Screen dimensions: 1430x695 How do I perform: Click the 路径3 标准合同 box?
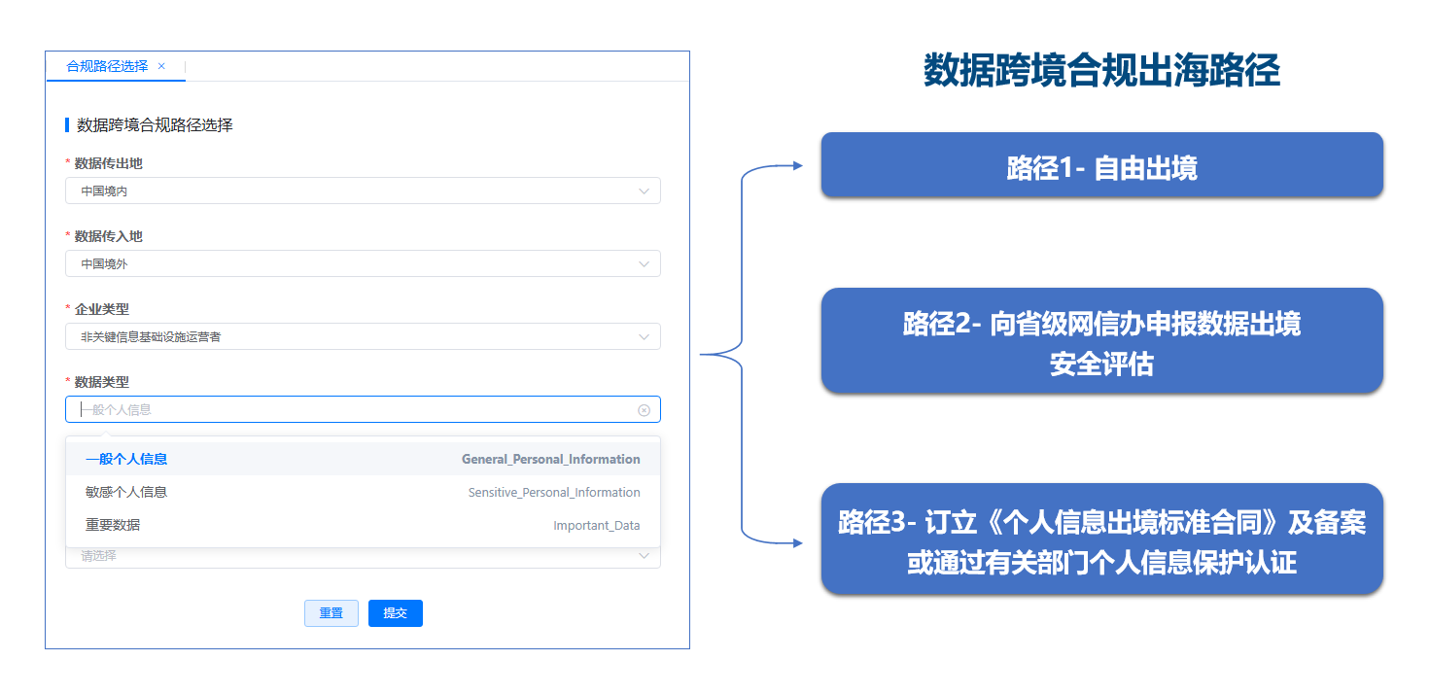(1101, 539)
